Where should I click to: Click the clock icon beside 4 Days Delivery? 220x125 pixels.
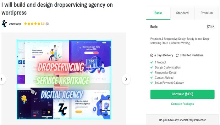point(151,55)
